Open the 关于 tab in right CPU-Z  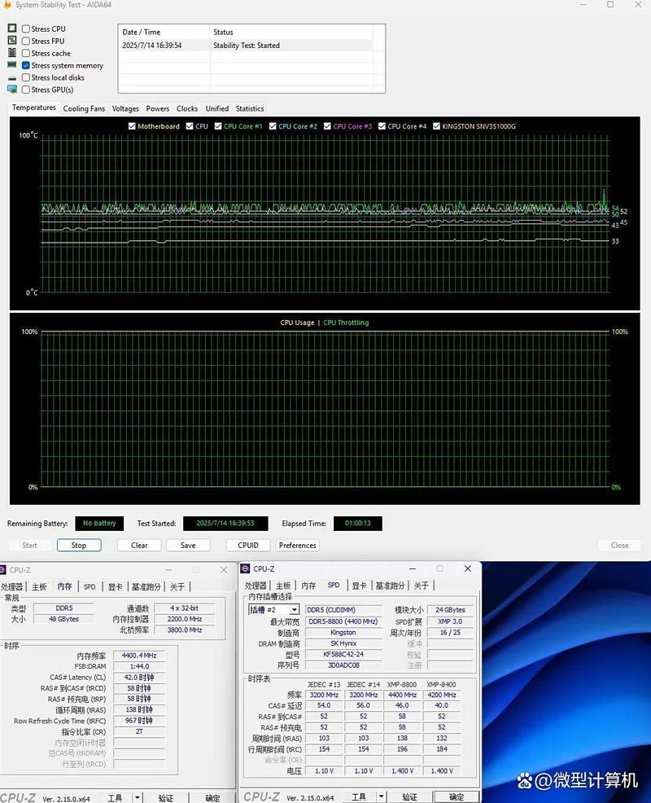click(422, 586)
